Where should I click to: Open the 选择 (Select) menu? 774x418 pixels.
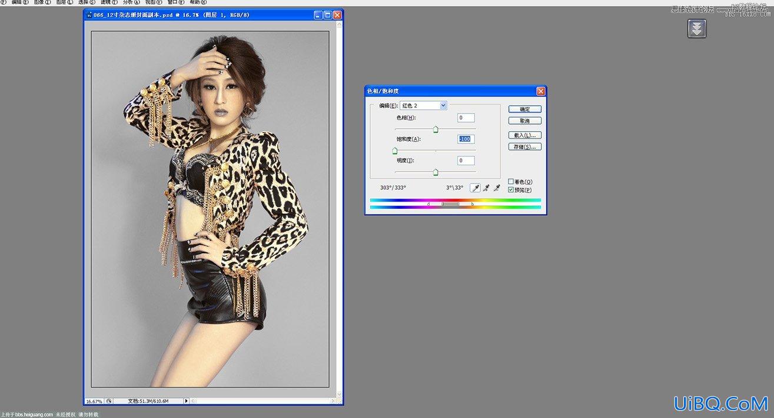coord(87,2)
